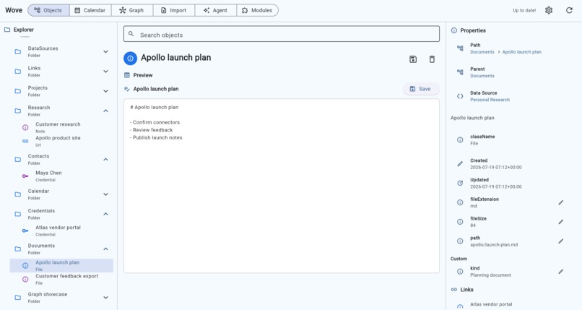
Task: Select the Apollo launch plan tree item
Action: pos(61,265)
